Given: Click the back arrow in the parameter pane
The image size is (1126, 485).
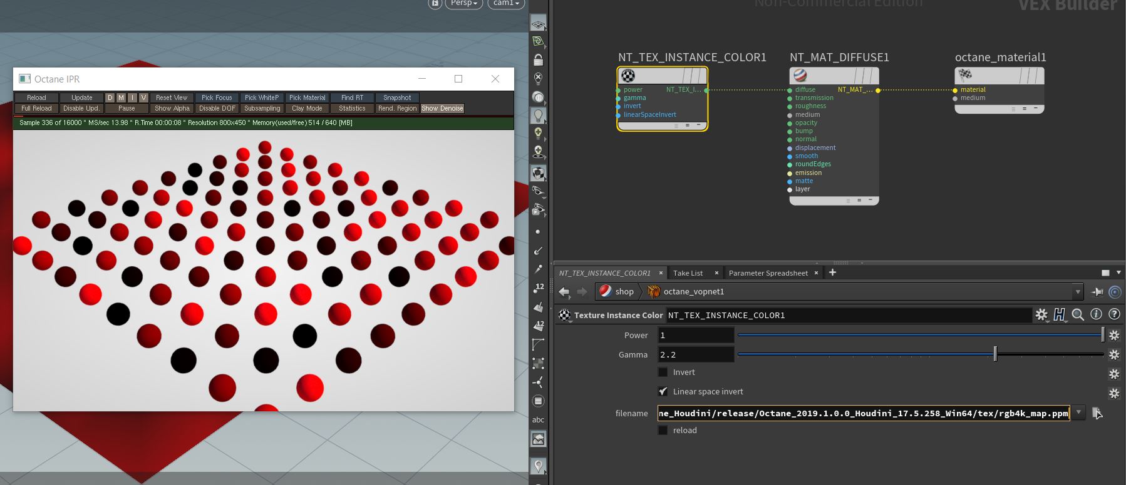Looking at the screenshot, I should [564, 292].
